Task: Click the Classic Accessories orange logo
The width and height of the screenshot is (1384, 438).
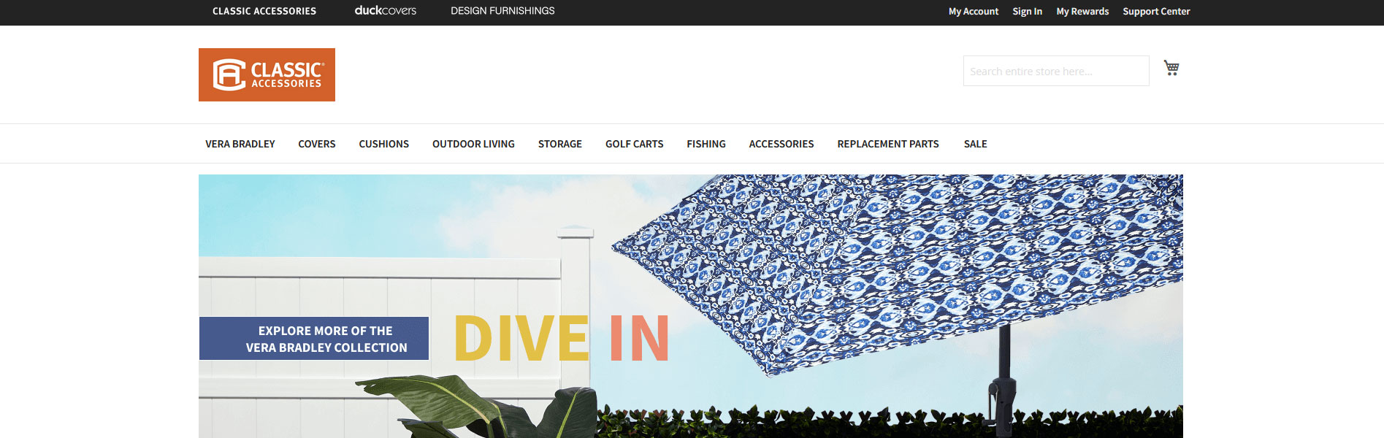Action: [267, 74]
